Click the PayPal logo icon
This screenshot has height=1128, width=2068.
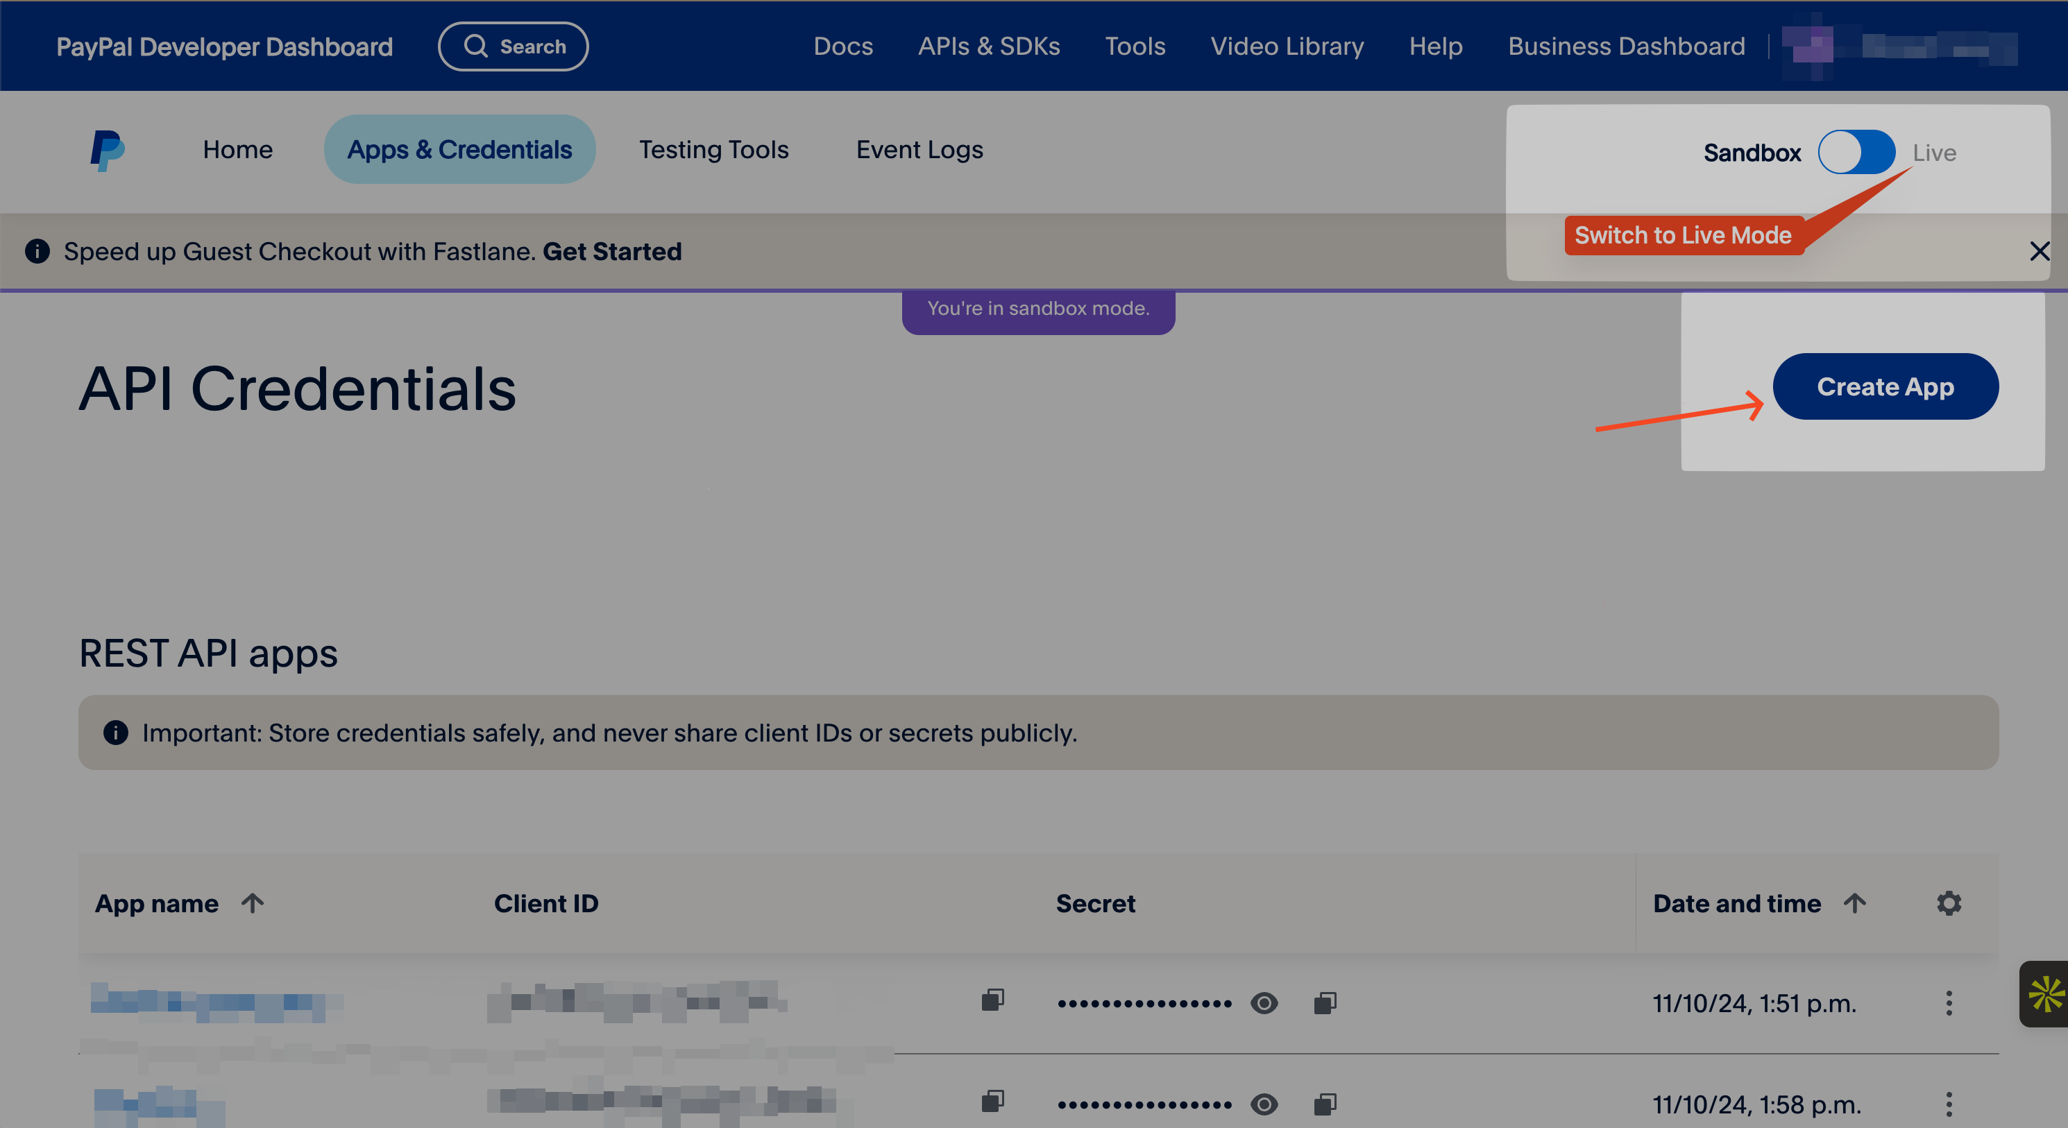(107, 150)
